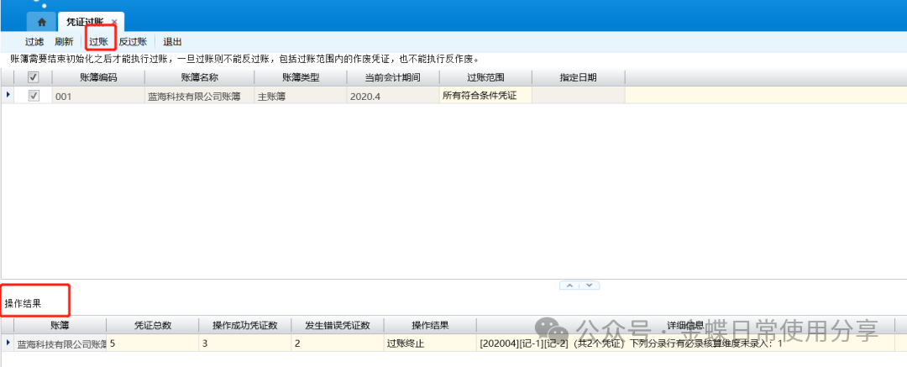
Task: Switch to the 凭证过账 tab
Action: click(x=87, y=23)
